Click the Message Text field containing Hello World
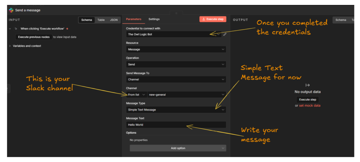The width and height of the screenshot is (360, 162). click(176, 125)
